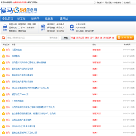Screen dimensions: 136x136
Task: Open the 侯马名人 link
Action: coord(60,28)
